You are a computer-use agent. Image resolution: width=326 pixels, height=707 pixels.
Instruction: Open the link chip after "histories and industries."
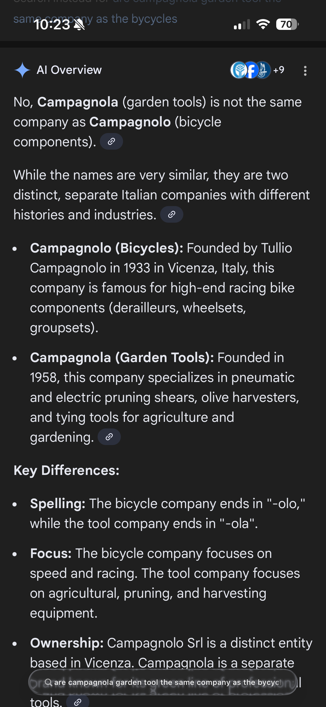pos(171,215)
